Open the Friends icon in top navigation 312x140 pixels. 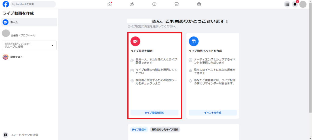coord(132,4)
